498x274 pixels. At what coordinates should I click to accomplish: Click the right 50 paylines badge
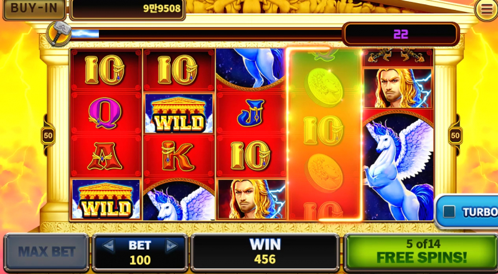point(455,135)
